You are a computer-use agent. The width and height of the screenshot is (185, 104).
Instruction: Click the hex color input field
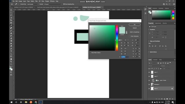pyautogui.click(x=125, y=57)
